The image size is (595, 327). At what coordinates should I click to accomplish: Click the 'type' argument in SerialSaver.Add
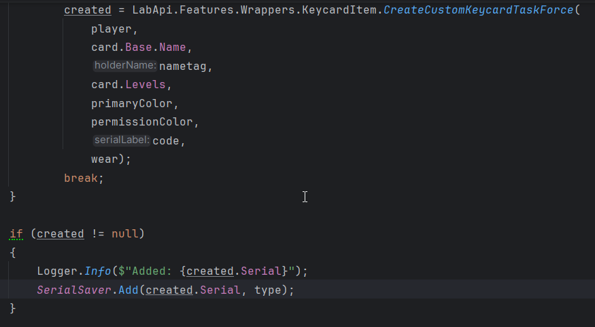pos(267,290)
